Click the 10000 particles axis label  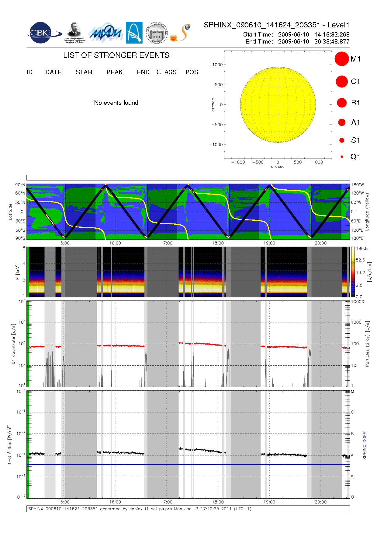tap(358, 302)
